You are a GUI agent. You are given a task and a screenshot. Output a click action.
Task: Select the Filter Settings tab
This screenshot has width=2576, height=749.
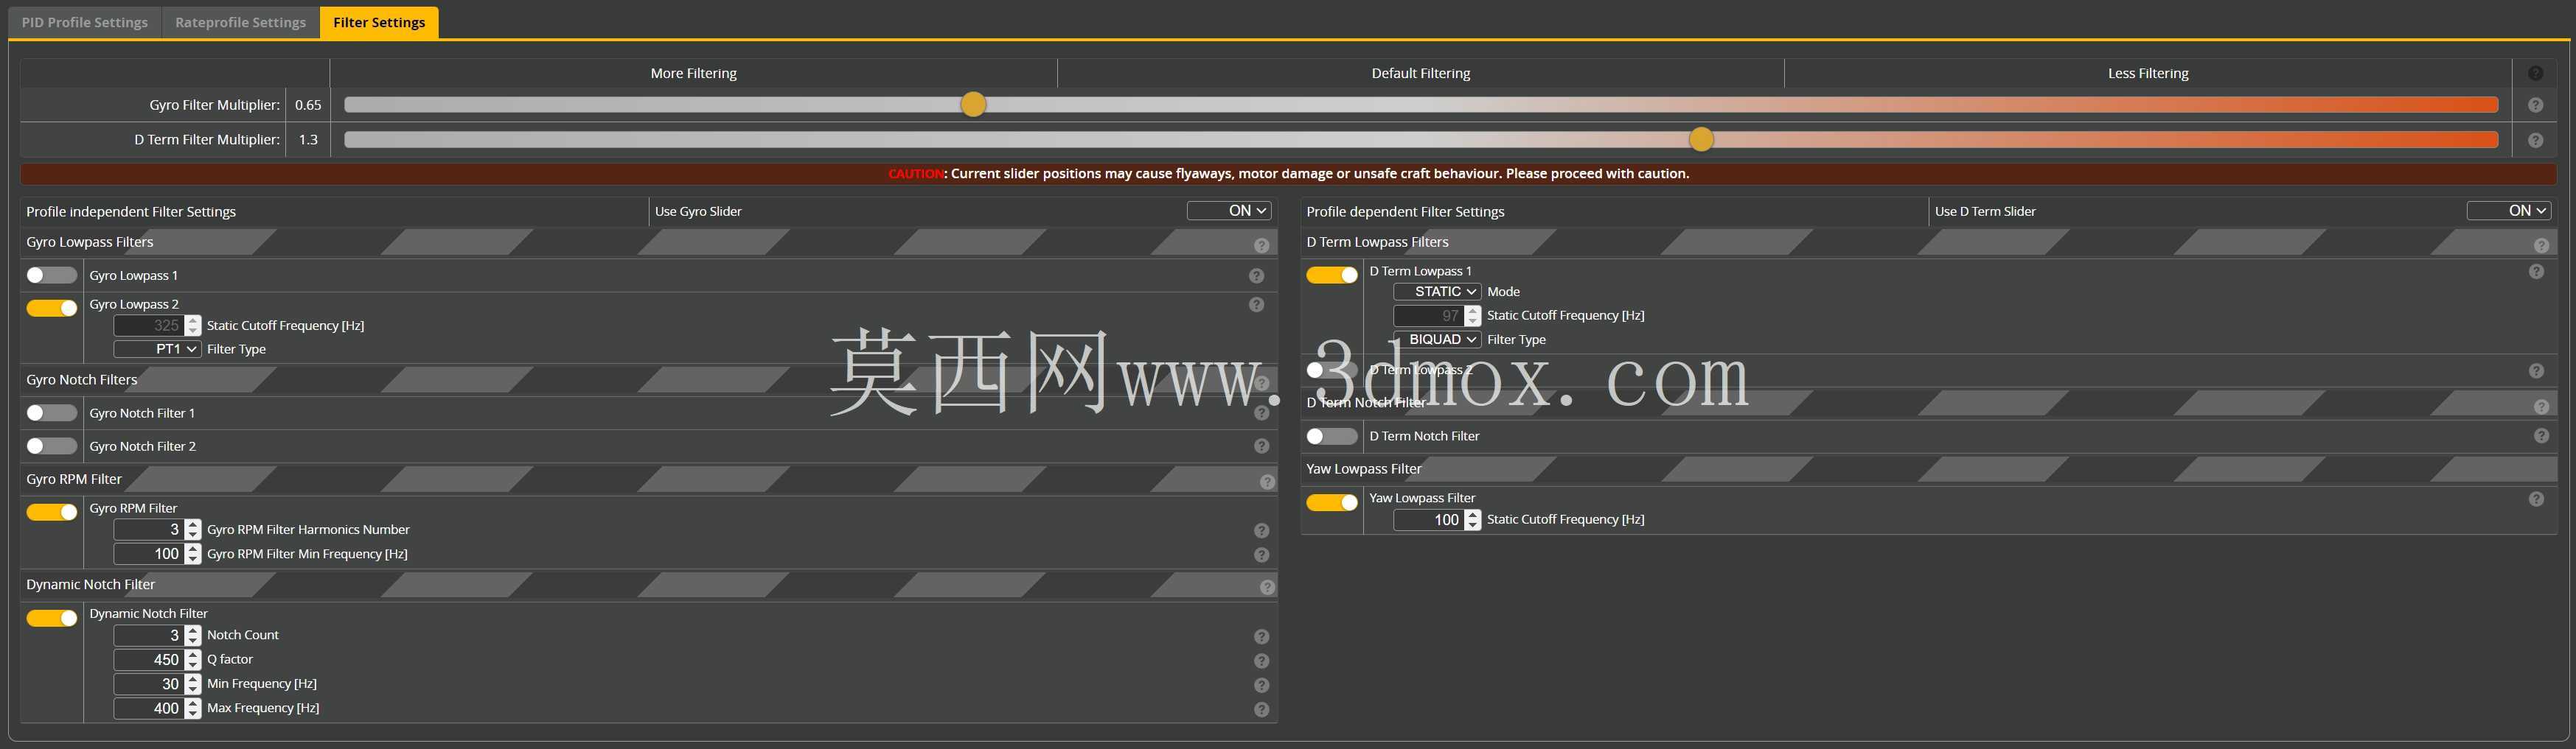click(379, 22)
